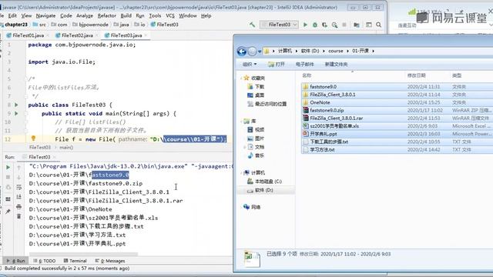Click 打开 button in Explorer toolbar

[276, 65]
